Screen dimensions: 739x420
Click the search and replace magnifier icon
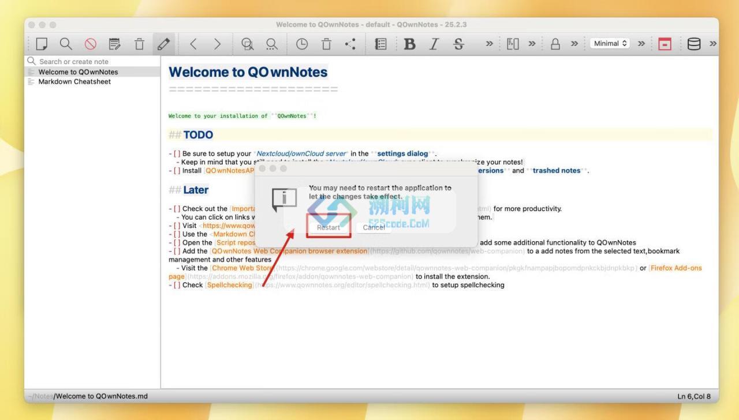(x=271, y=44)
